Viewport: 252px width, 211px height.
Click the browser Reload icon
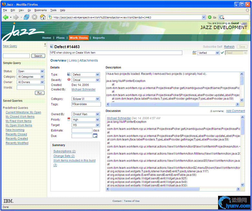26,17
